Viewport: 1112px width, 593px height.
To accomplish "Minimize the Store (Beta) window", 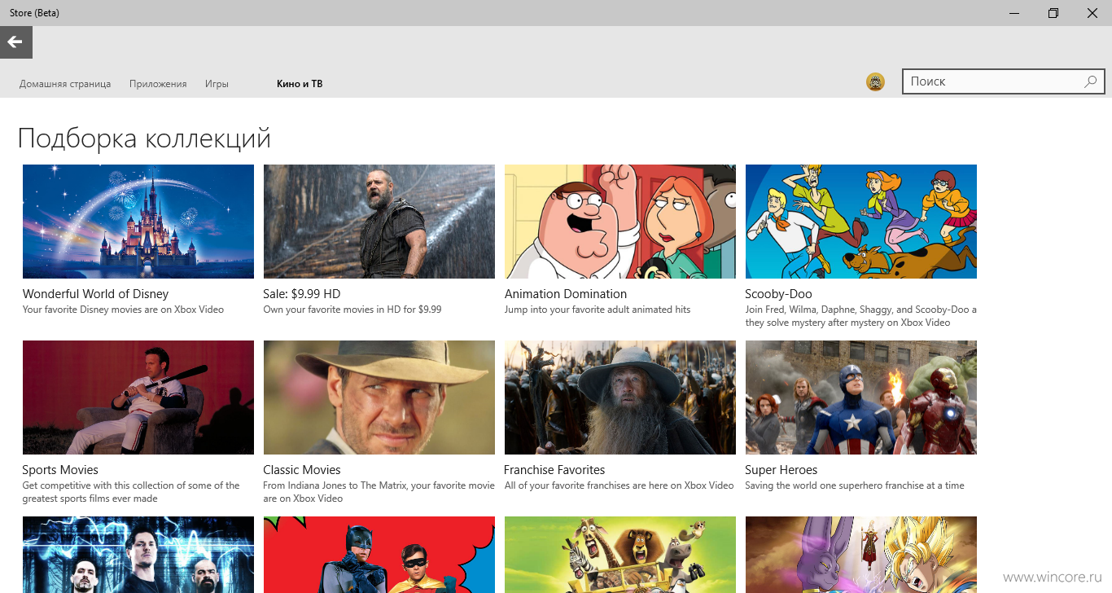I will coord(1014,13).
